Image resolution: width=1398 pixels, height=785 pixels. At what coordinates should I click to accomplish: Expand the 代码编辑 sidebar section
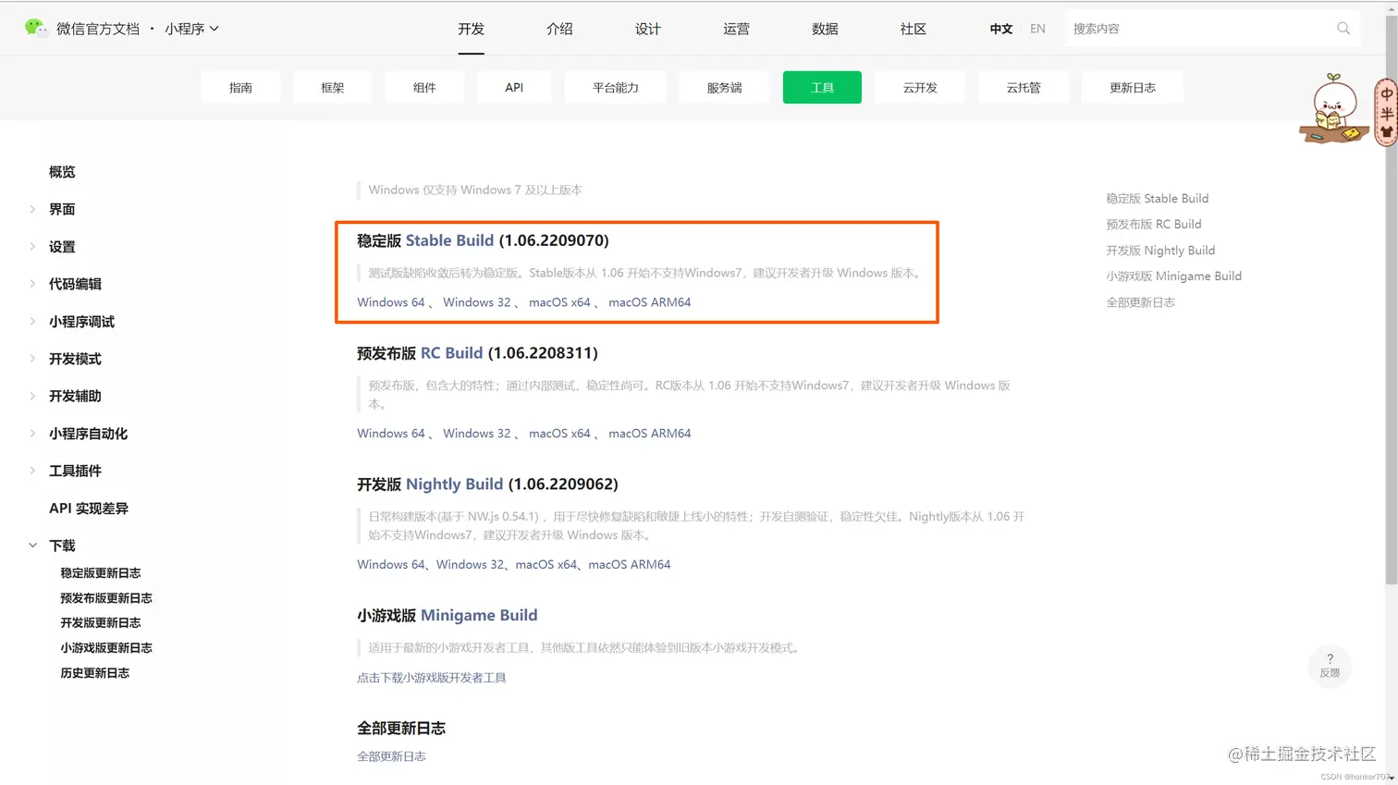(73, 284)
